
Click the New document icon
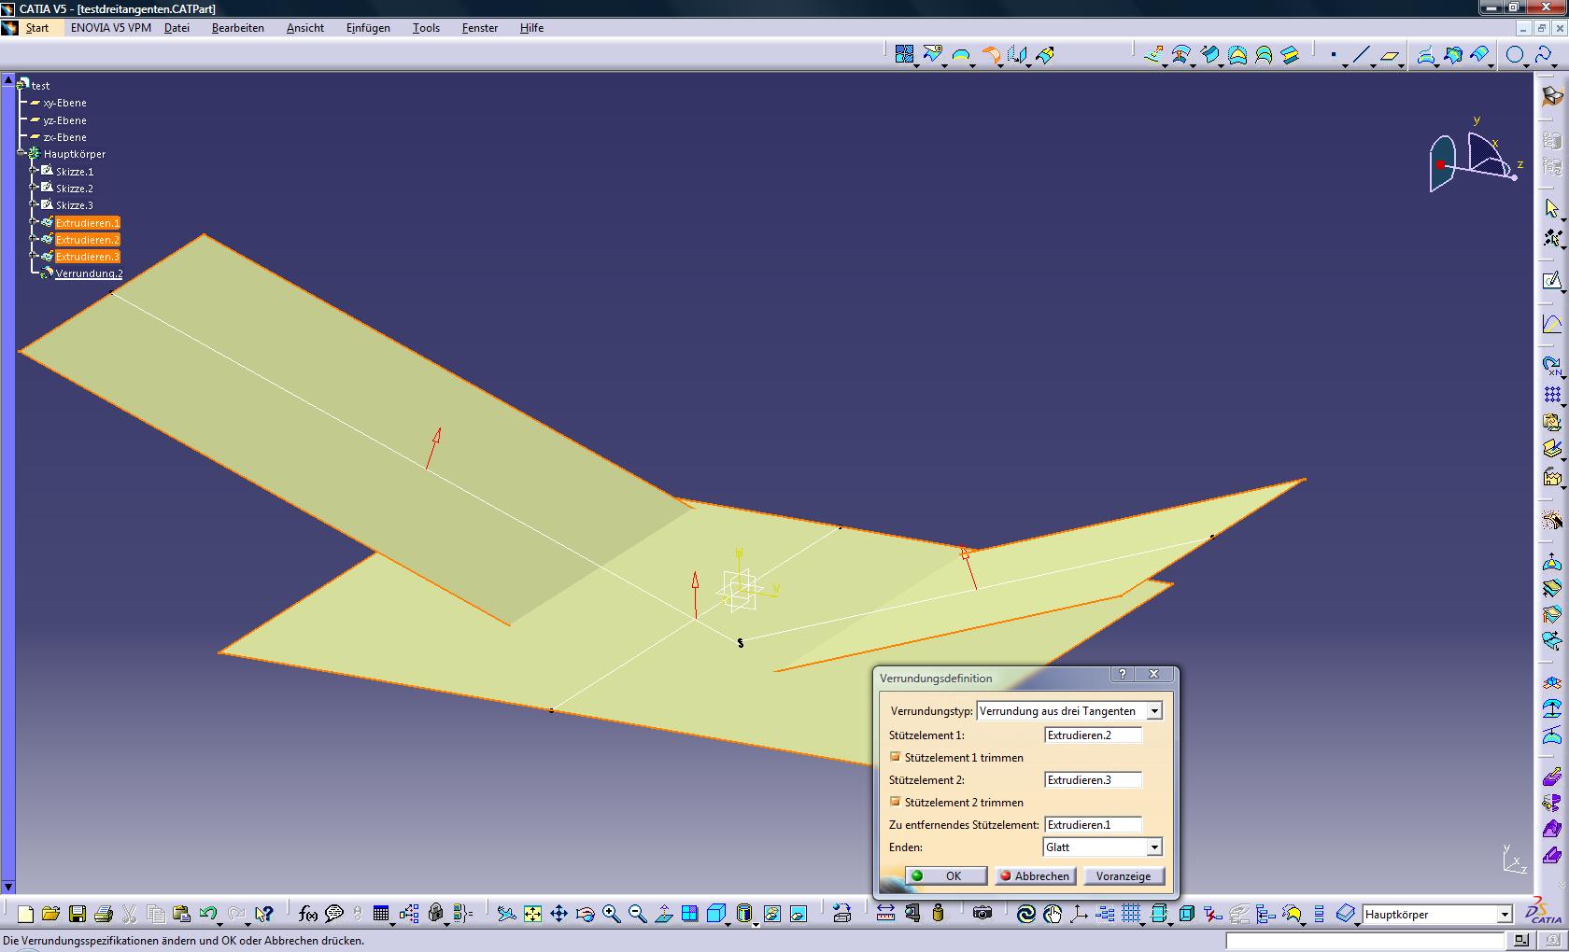(25, 915)
